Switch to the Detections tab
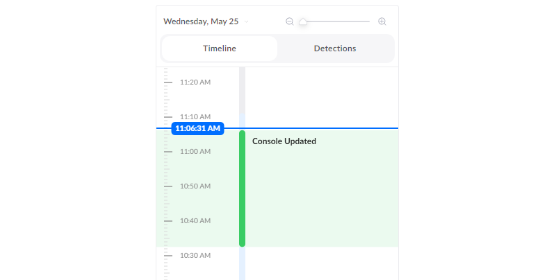 [x=335, y=49]
